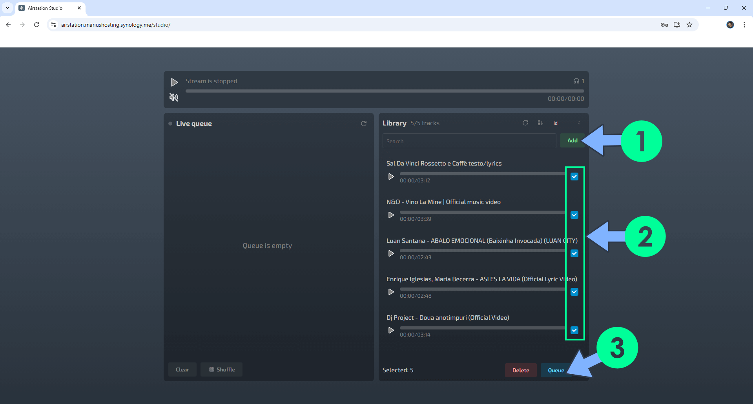Unmute the stream using the muted speaker icon
Viewport: 753px width, 404px height.
(x=174, y=97)
